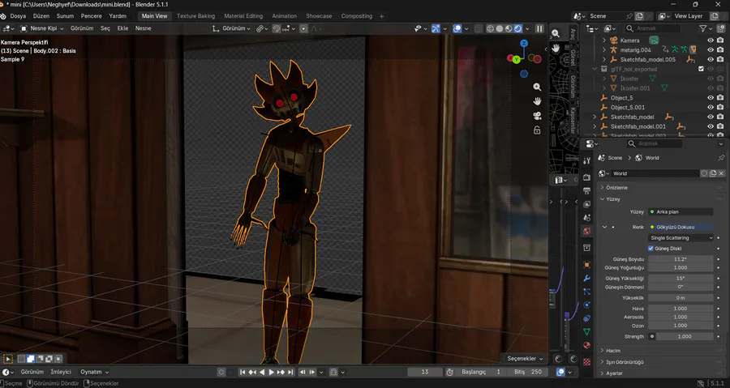Click the pan hand icon in the viewport gizmos

(537, 100)
